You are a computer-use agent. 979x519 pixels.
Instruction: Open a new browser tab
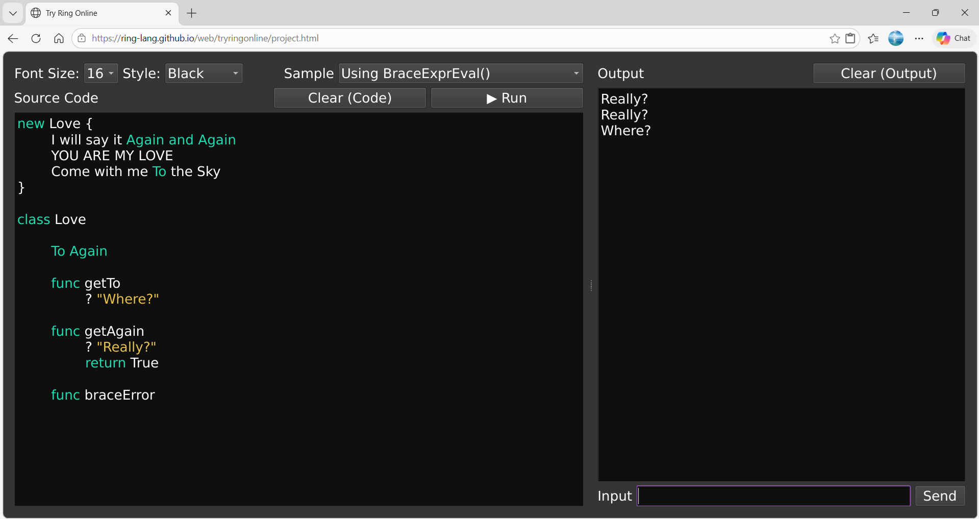pyautogui.click(x=192, y=13)
